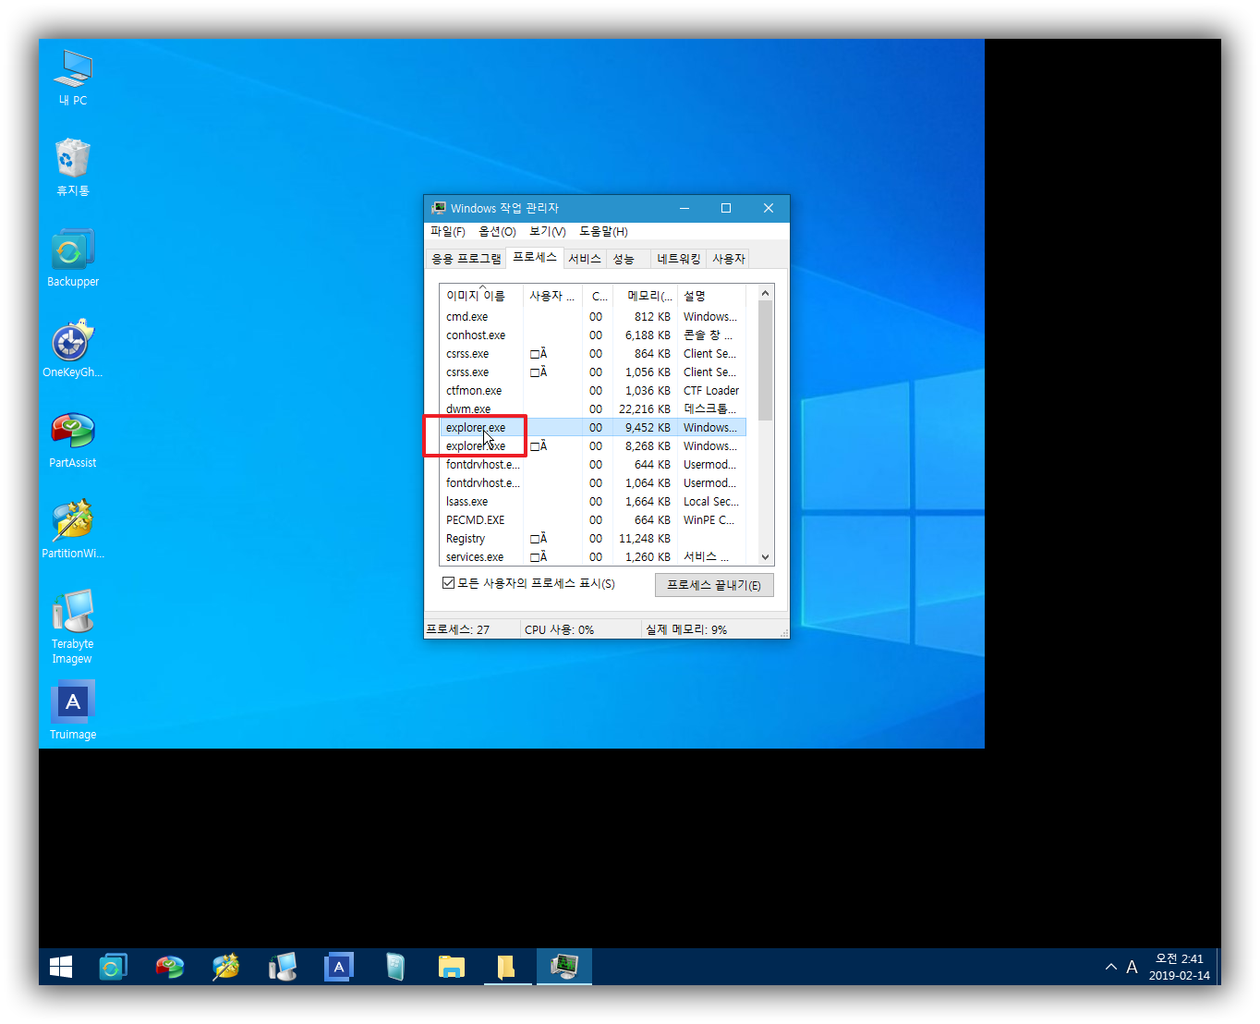Select csrss.exe row using 864 KB
The width and height of the screenshot is (1260, 1024).
click(x=593, y=353)
